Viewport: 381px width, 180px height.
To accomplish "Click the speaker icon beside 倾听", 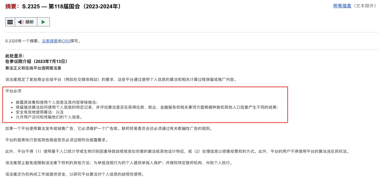I will pyautogui.click(x=21, y=22).
